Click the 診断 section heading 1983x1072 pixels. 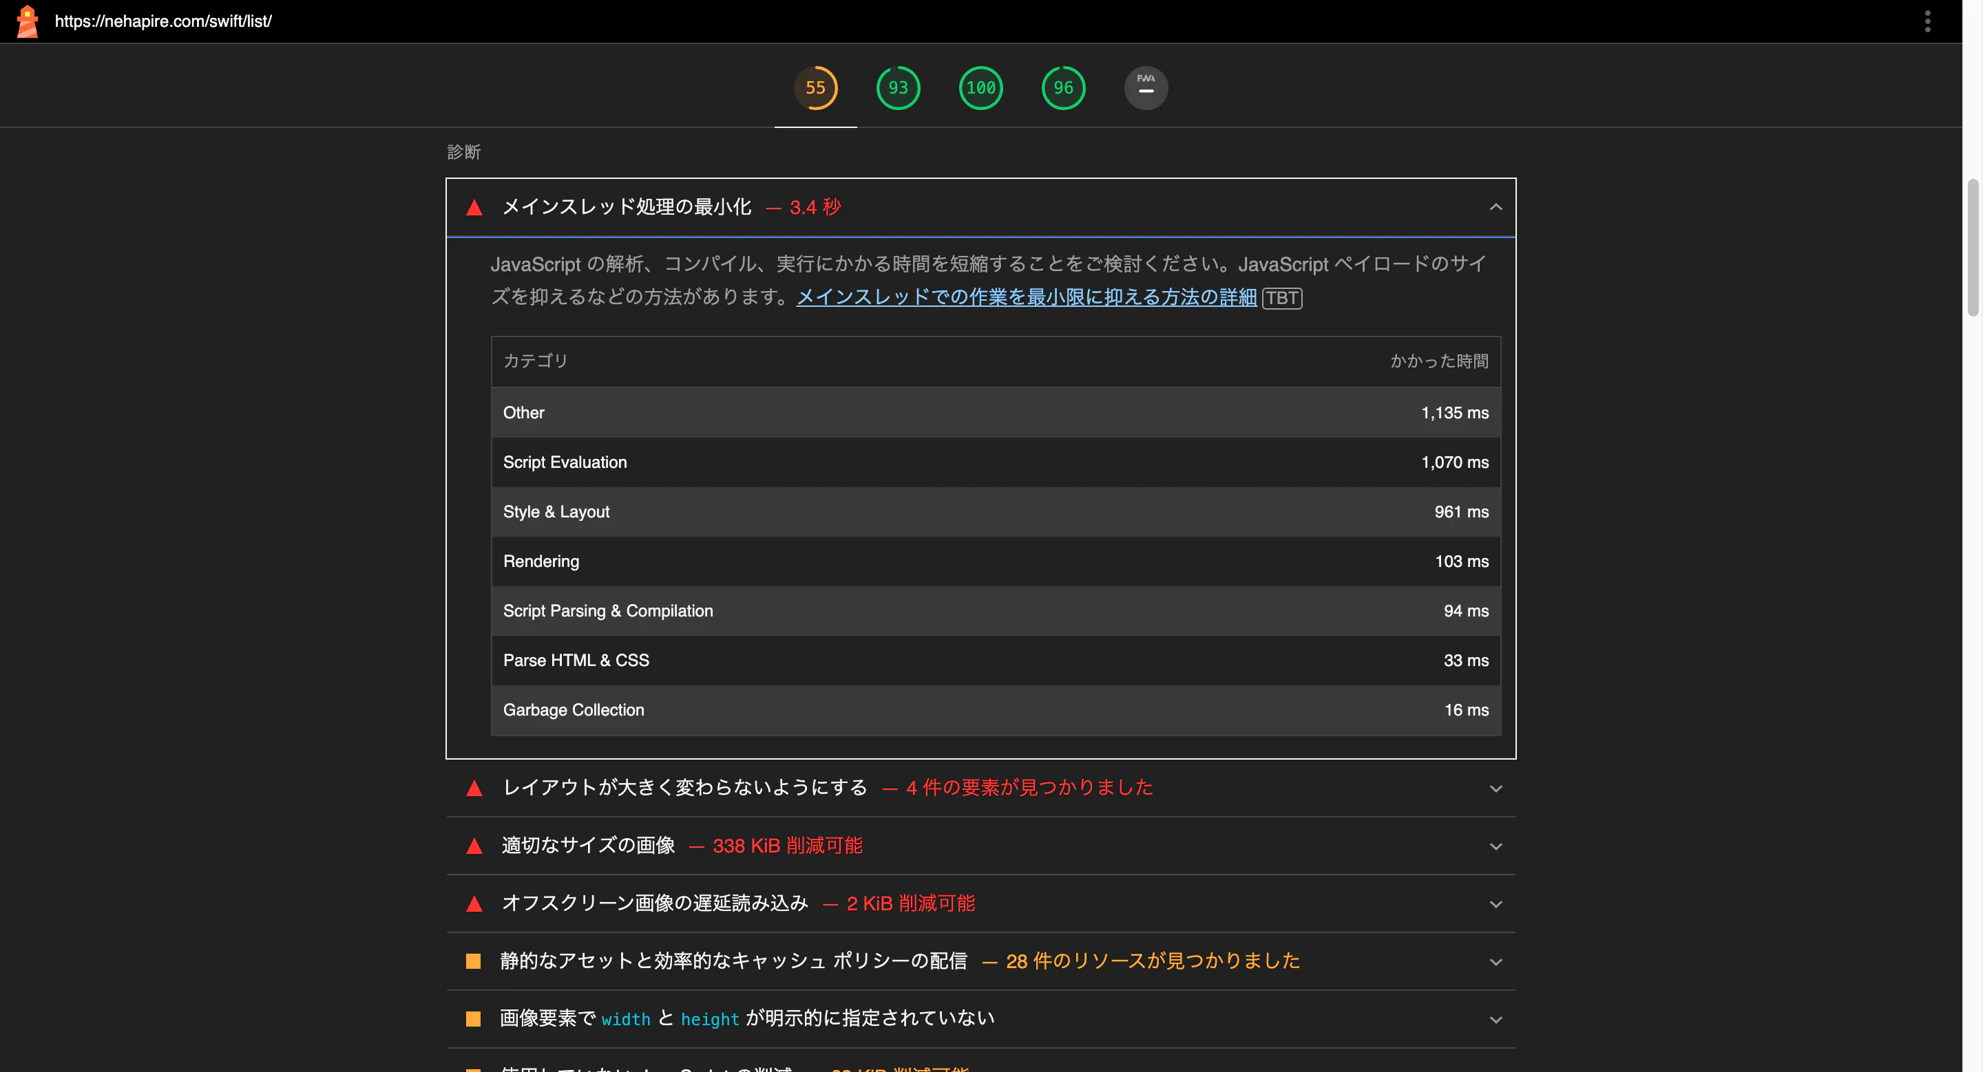pos(463,152)
